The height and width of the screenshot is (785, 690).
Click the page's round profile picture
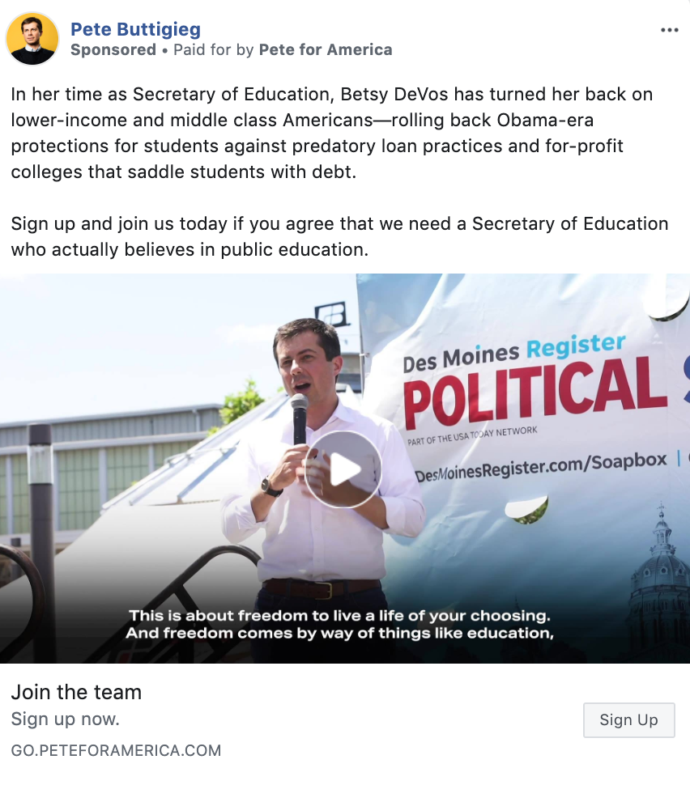coord(33,39)
